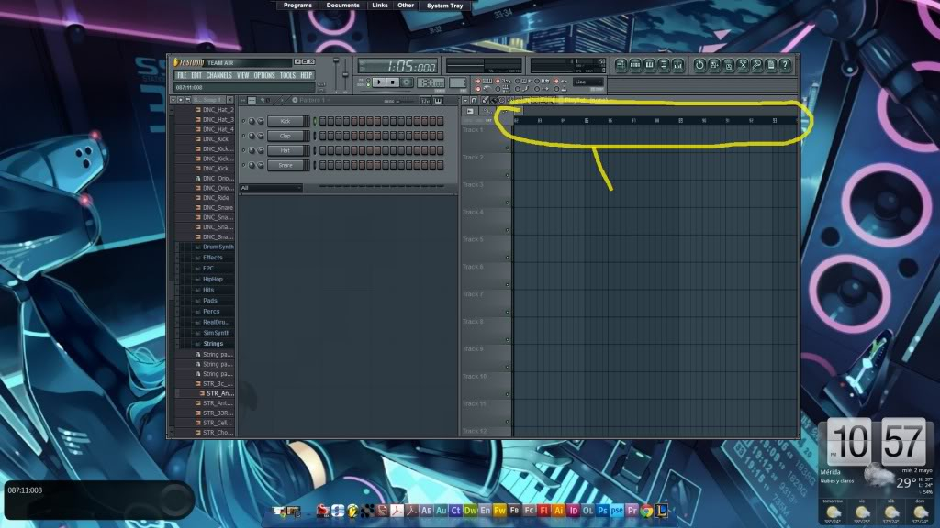Open the Step Sequencer shortcut icon
Viewport: 940px width, 528px height.
point(635,65)
